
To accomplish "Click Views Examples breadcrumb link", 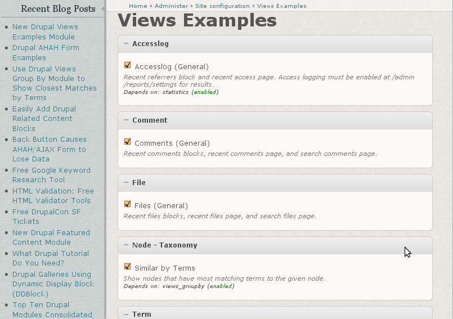I will (282, 6).
